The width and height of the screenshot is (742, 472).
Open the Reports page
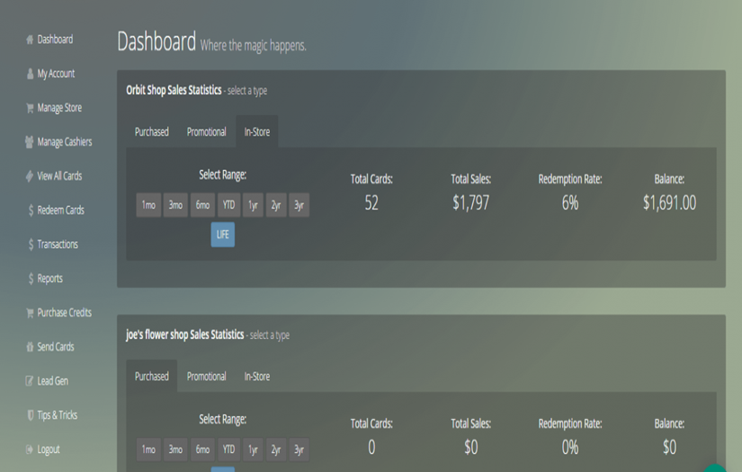click(49, 279)
